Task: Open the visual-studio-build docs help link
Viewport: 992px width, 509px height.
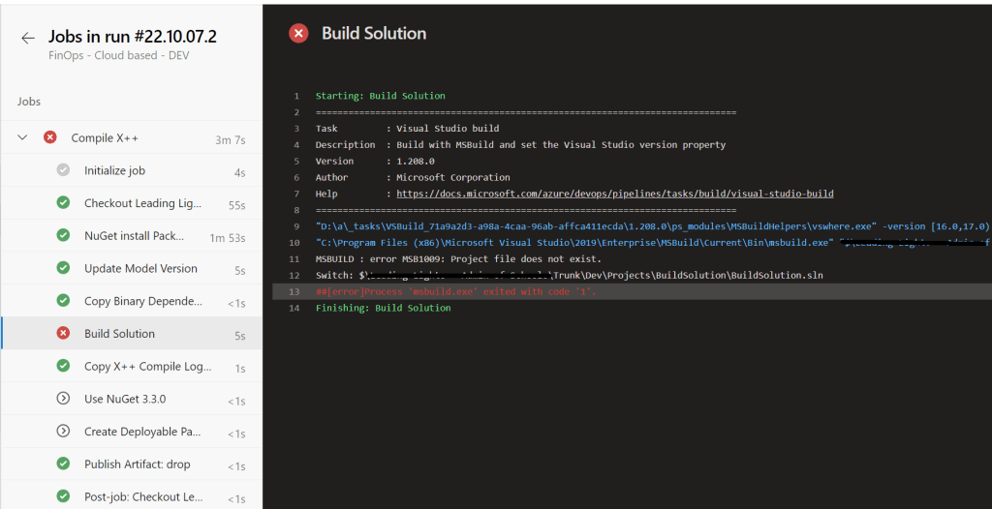Action: tap(614, 194)
